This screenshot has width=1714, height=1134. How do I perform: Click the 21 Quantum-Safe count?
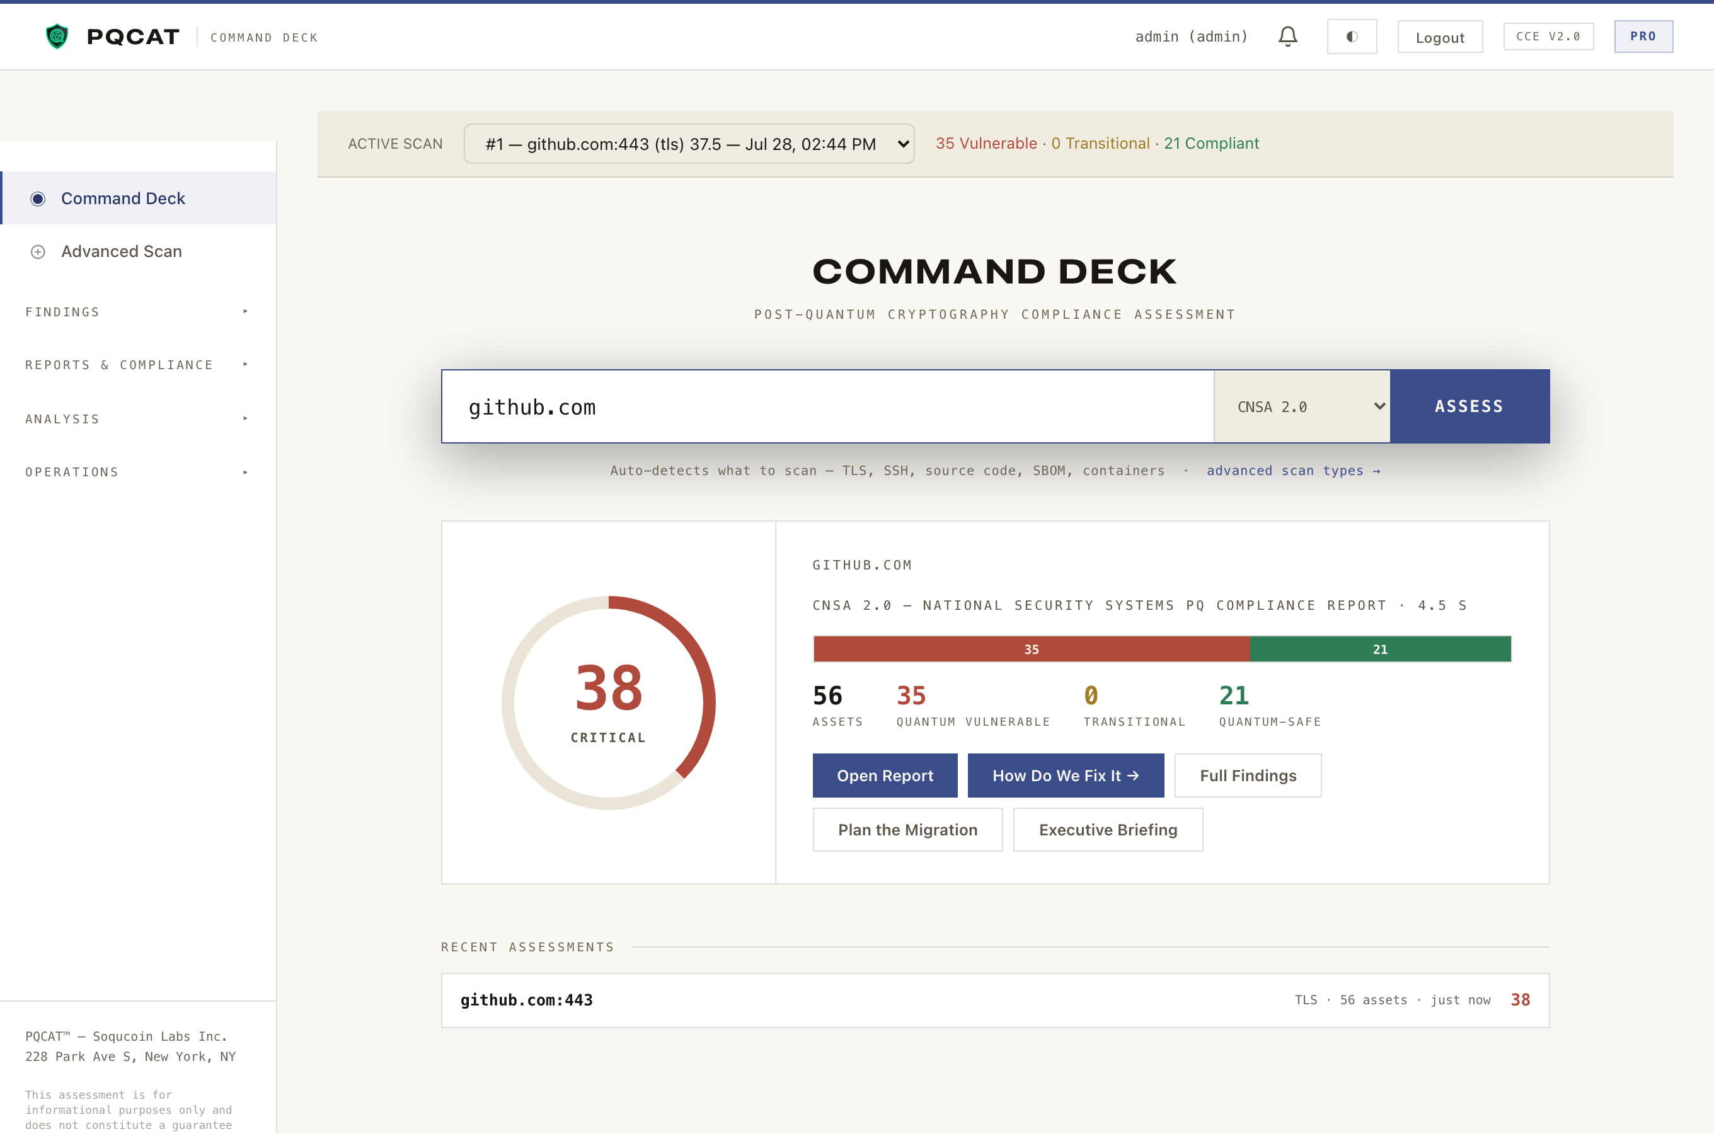coord(1269,705)
